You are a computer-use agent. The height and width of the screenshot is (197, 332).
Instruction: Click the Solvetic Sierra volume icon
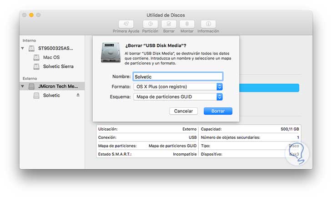[x=36, y=67]
